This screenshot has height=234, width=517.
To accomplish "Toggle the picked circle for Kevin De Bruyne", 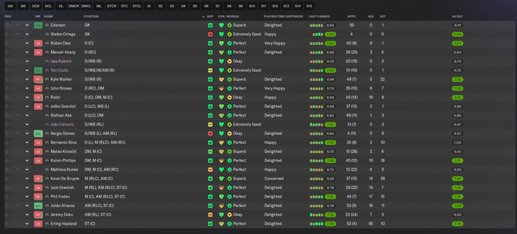I will click(x=7, y=178).
